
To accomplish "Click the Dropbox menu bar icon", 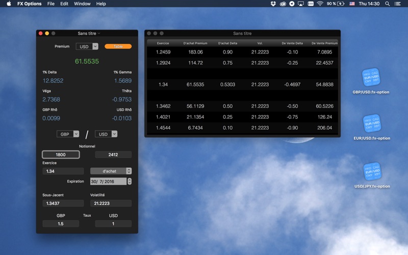I will (273, 4).
